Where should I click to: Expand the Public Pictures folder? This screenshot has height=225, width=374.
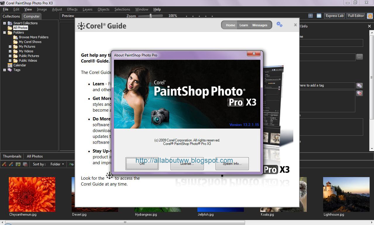[10, 56]
